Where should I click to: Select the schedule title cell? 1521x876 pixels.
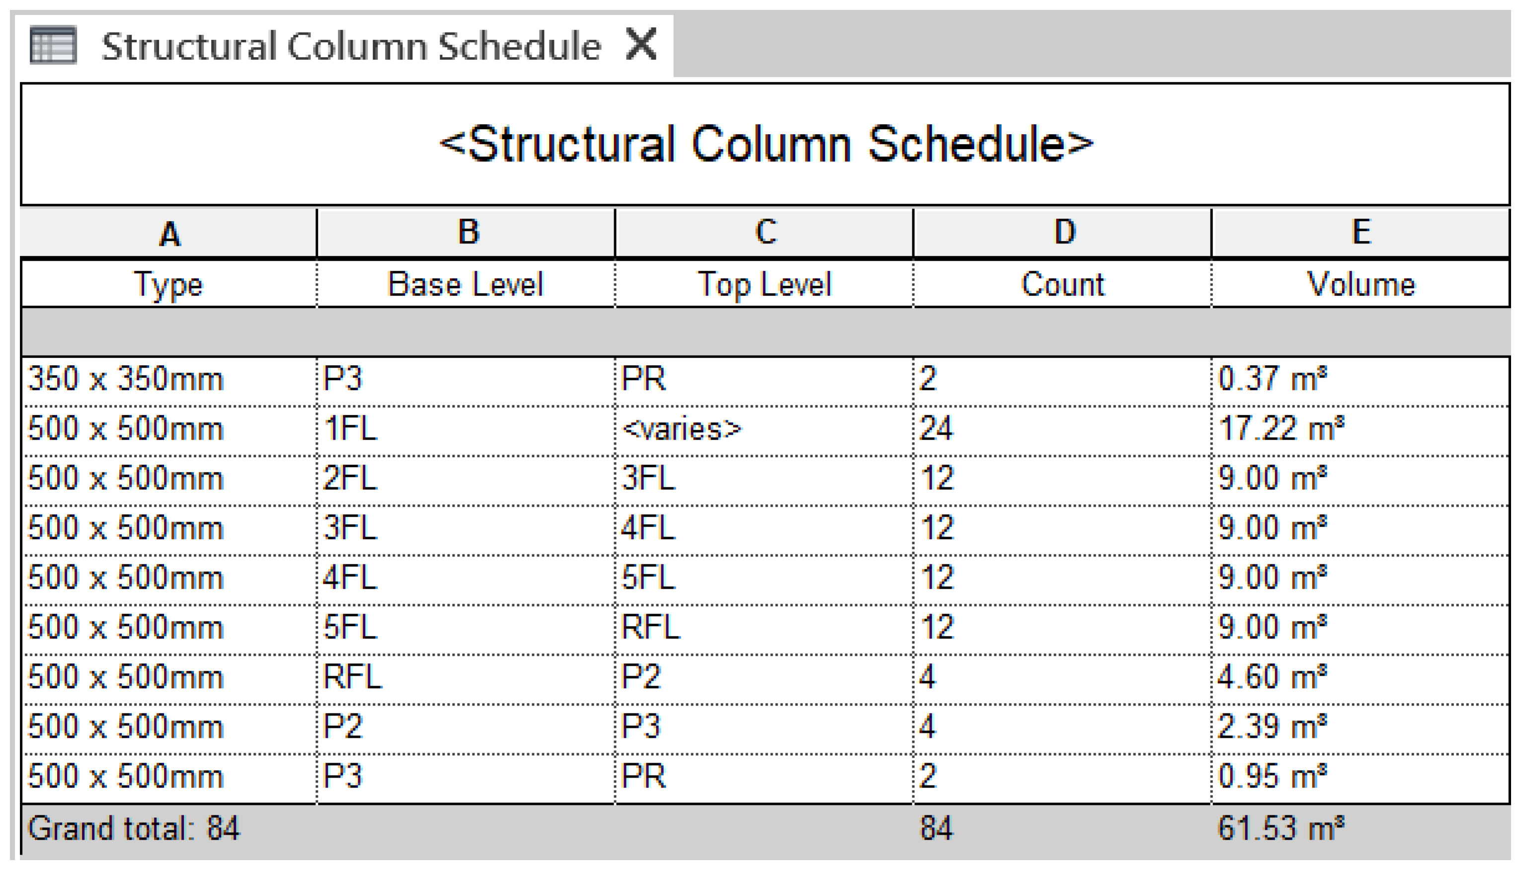click(x=765, y=145)
